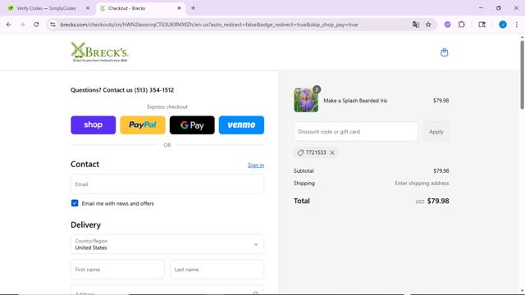View site information icon in address bar
The width and height of the screenshot is (525, 295).
[52, 25]
